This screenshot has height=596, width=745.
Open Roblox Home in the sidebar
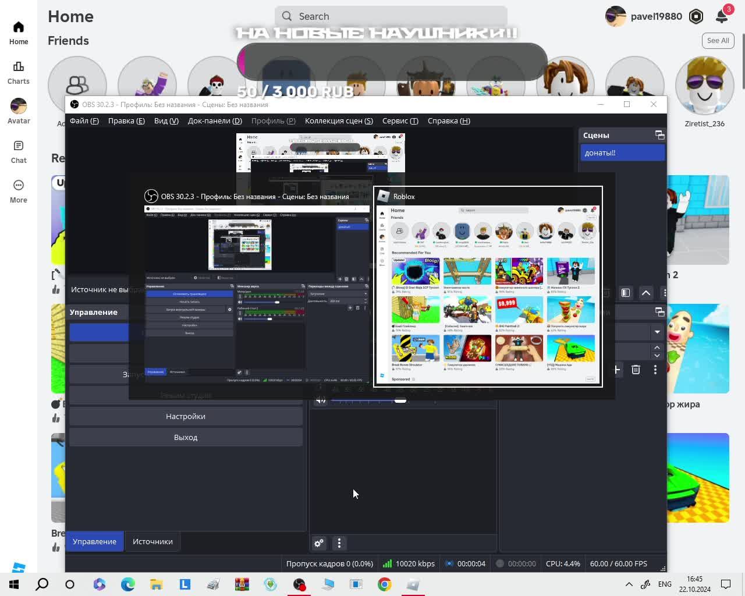[x=19, y=33]
